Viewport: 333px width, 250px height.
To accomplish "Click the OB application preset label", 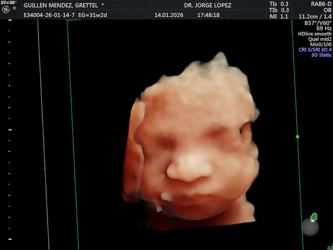I will [x=327, y=10].
